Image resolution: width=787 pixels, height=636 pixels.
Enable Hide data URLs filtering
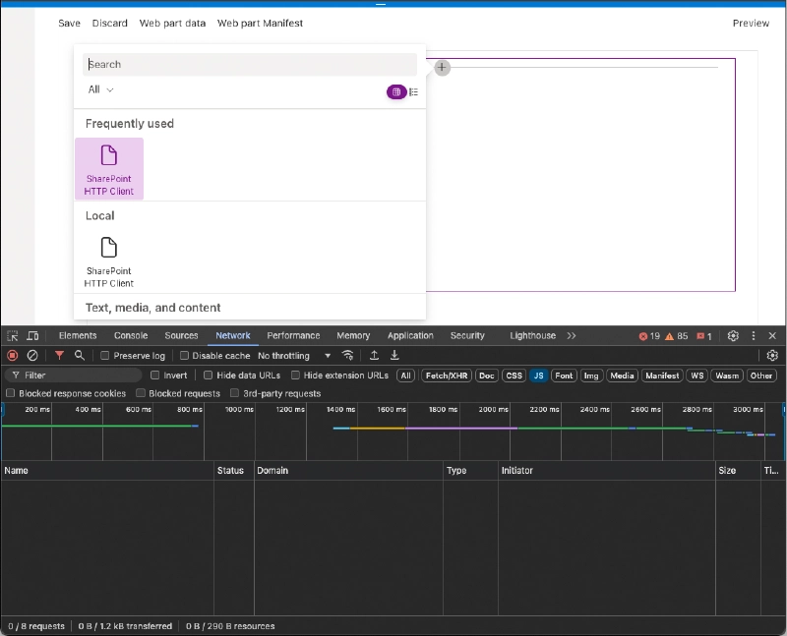pyautogui.click(x=208, y=375)
